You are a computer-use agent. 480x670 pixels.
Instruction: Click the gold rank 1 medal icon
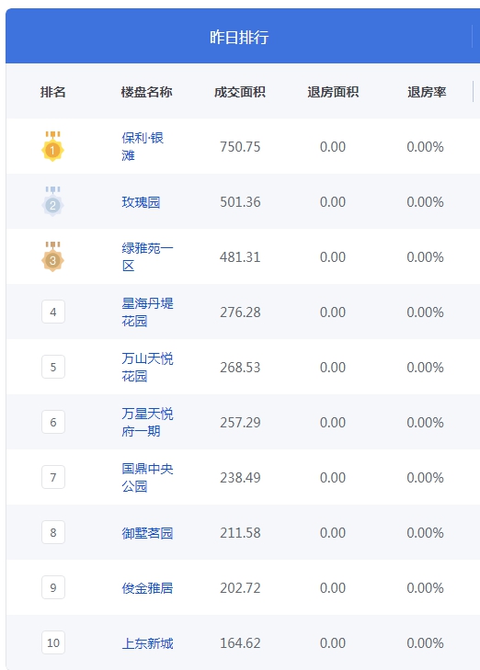pyautogui.click(x=52, y=146)
